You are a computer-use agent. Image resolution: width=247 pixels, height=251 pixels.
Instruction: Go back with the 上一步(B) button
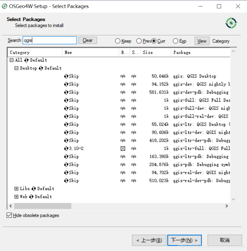149,240
